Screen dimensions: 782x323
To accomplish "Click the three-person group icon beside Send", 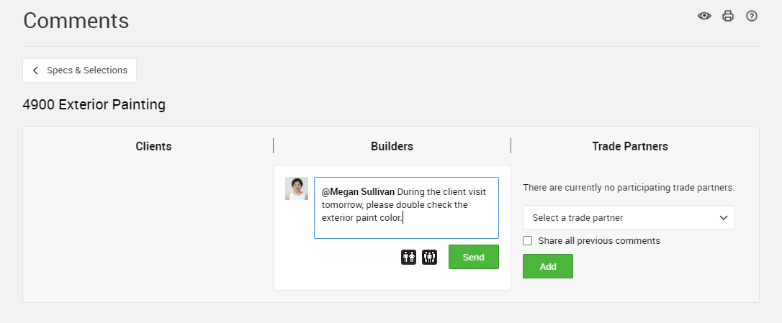I will coord(429,258).
